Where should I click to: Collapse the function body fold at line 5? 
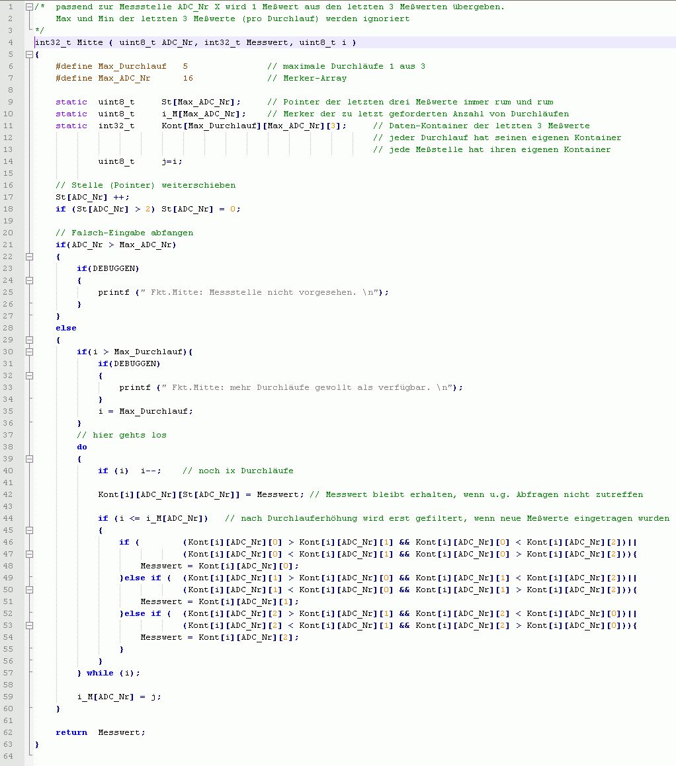pyautogui.click(x=29, y=55)
